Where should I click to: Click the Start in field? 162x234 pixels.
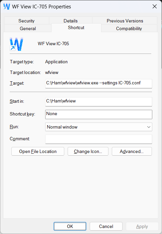pyautogui.click(x=99, y=102)
